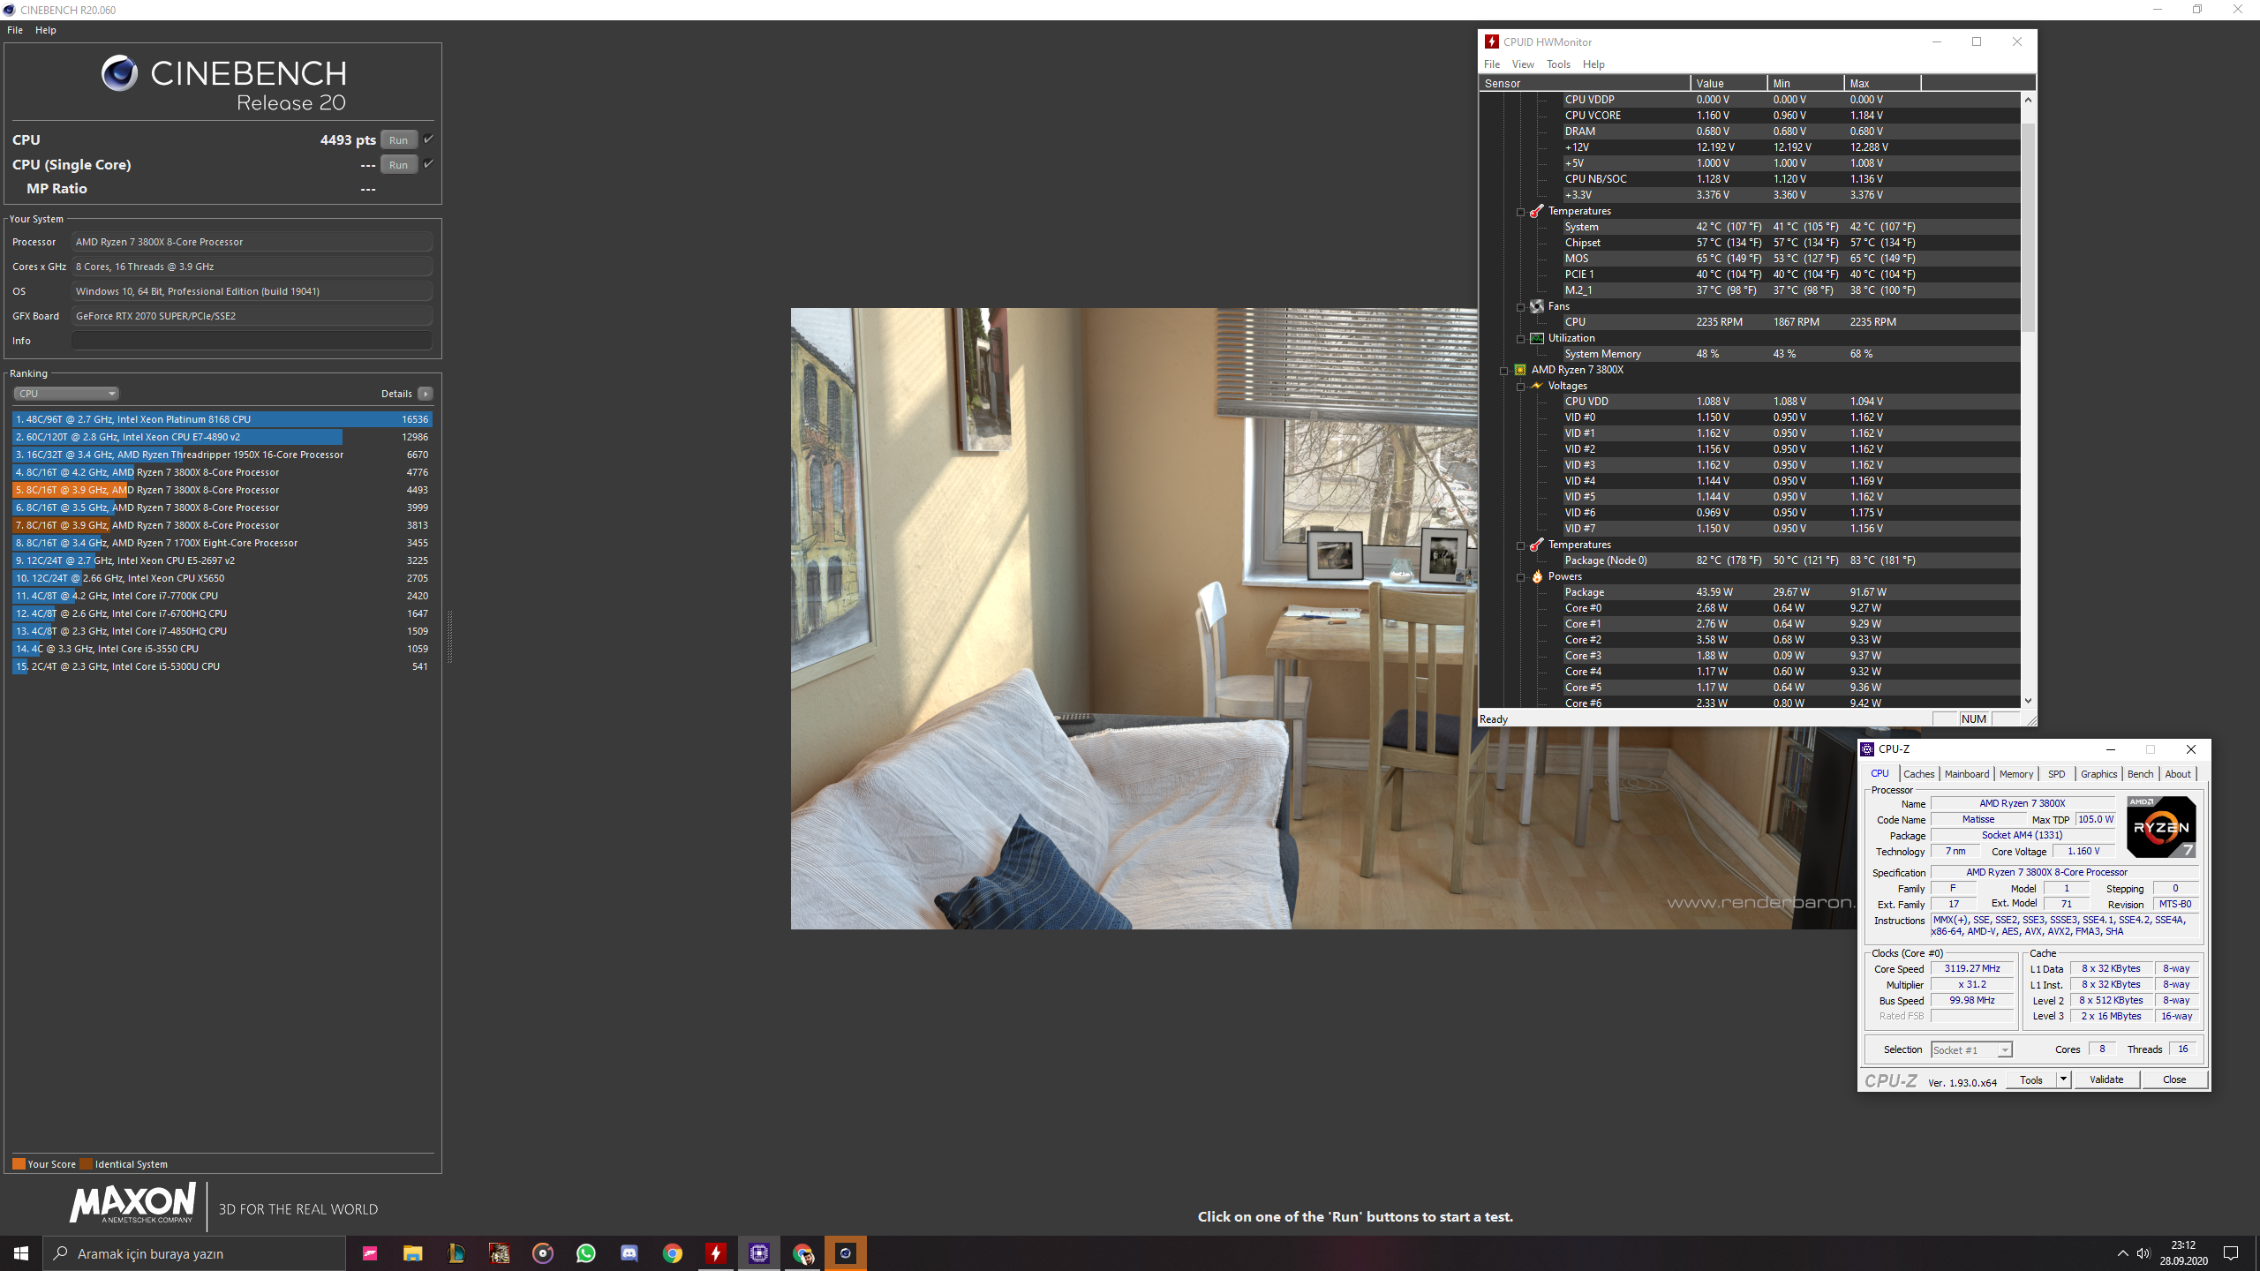The width and height of the screenshot is (2260, 1271).
Task: Open WhatsApp from the taskbar
Action: tap(585, 1253)
